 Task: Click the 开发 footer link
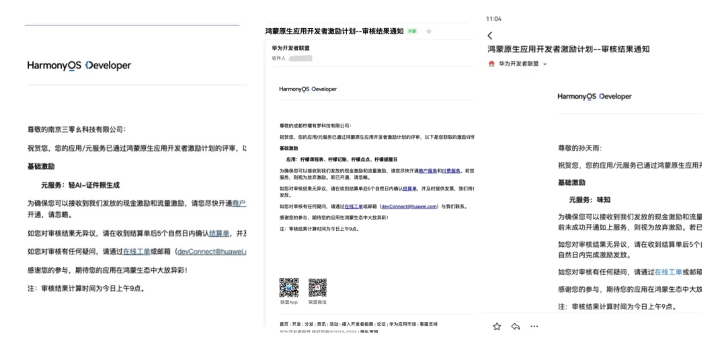click(296, 324)
